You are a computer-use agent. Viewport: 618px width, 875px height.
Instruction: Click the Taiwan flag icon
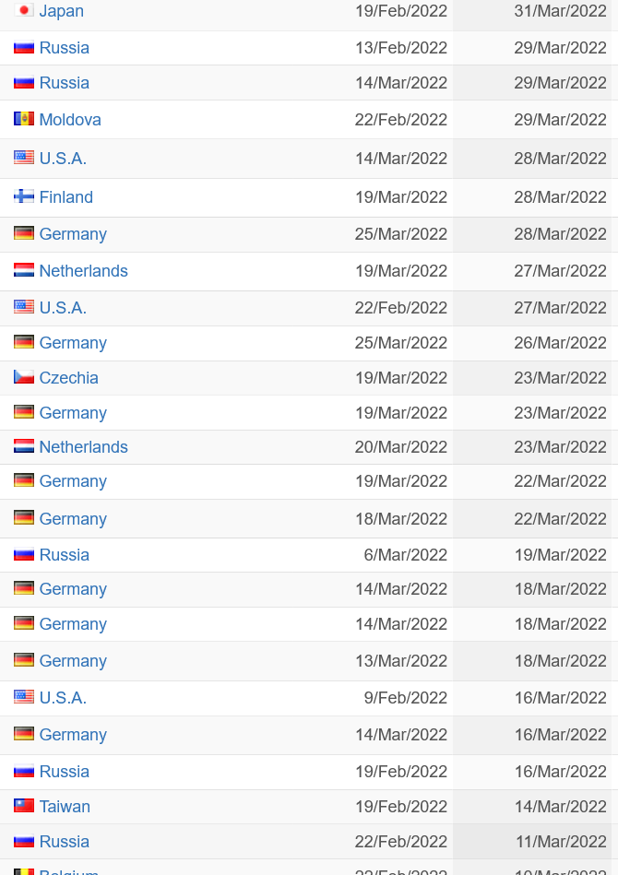click(24, 805)
